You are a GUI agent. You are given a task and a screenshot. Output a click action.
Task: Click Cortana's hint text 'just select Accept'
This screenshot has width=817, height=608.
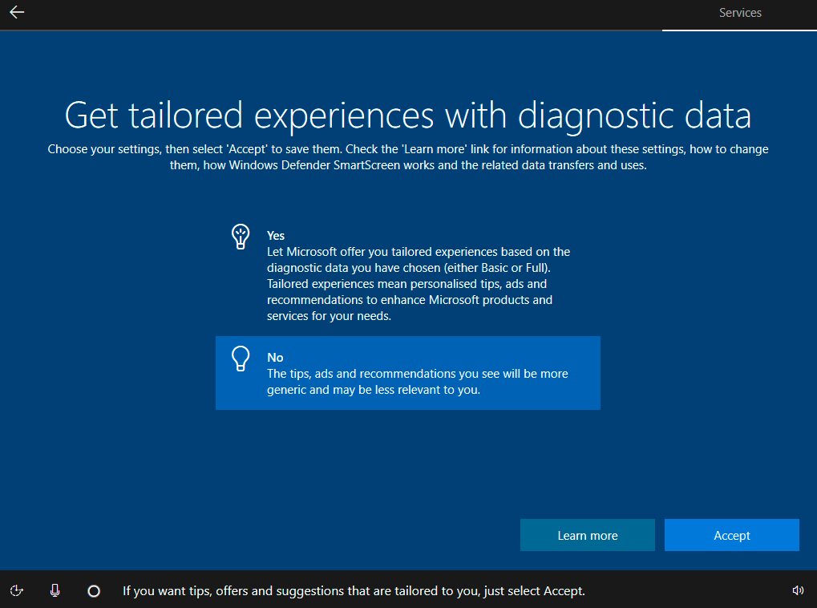[534, 591]
